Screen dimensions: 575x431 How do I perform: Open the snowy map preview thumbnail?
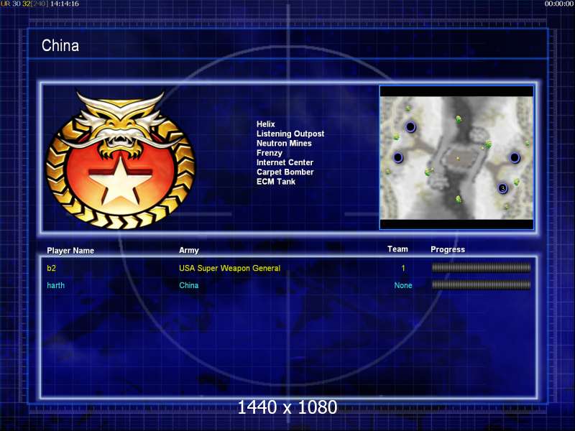click(x=456, y=157)
